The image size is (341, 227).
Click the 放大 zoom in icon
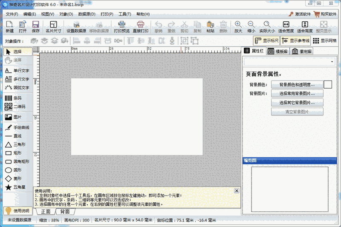[238, 27]
